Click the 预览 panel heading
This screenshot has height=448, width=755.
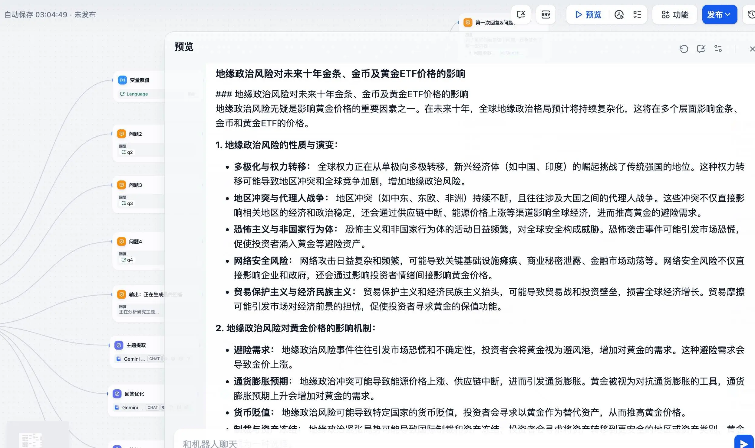(184, 47)
